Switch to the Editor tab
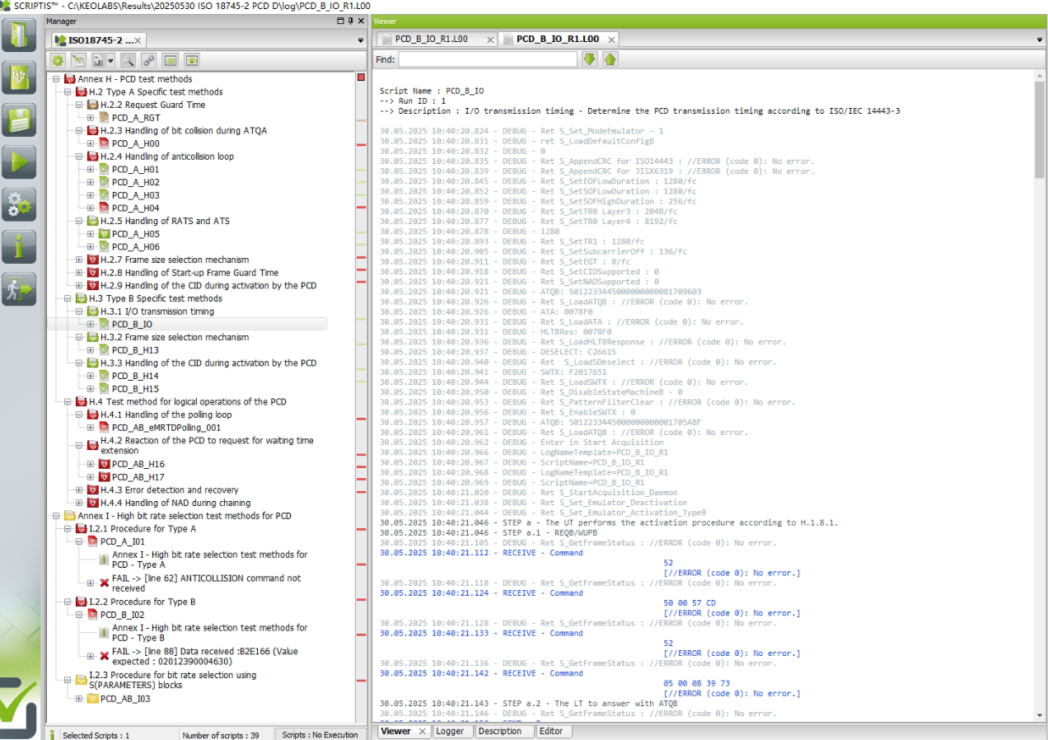The height and width of the screenshot is (740, 1048). click(x=550, y=731)
